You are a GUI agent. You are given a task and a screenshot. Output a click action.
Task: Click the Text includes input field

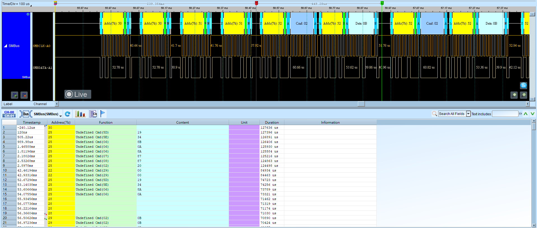(x=505, y=114)
